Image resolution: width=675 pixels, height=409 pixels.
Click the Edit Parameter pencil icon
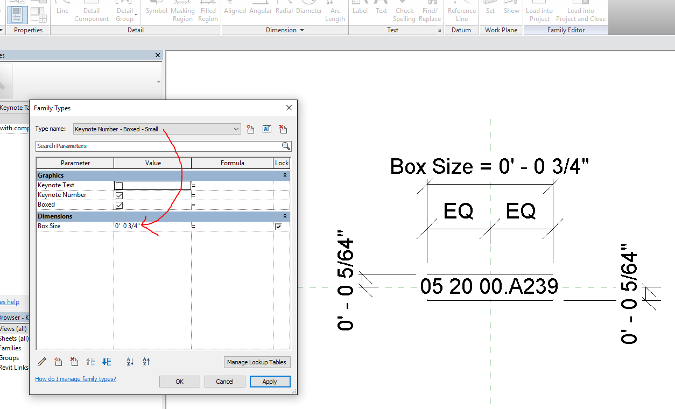point(43,362)
